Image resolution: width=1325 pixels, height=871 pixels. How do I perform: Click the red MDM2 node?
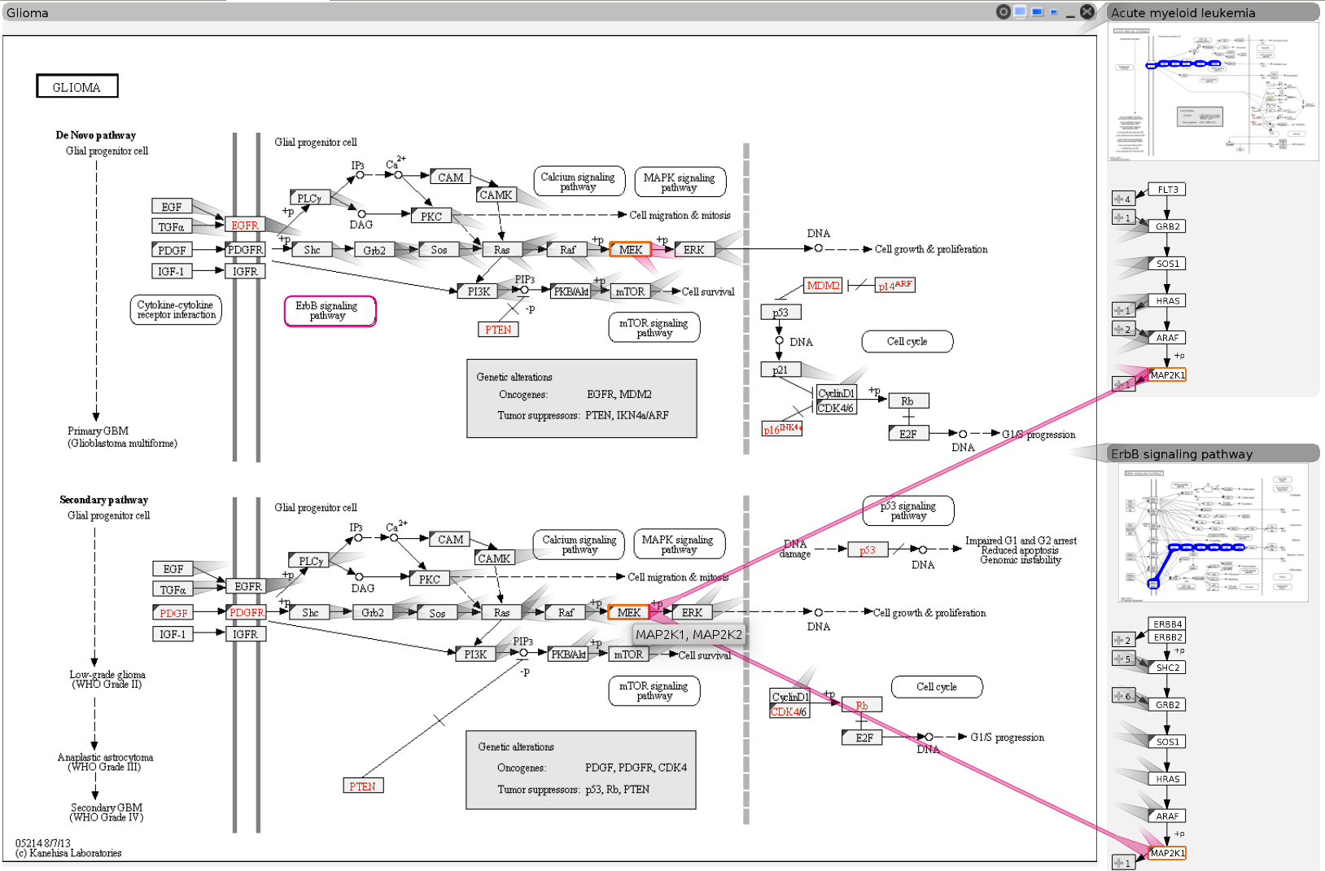823,286
